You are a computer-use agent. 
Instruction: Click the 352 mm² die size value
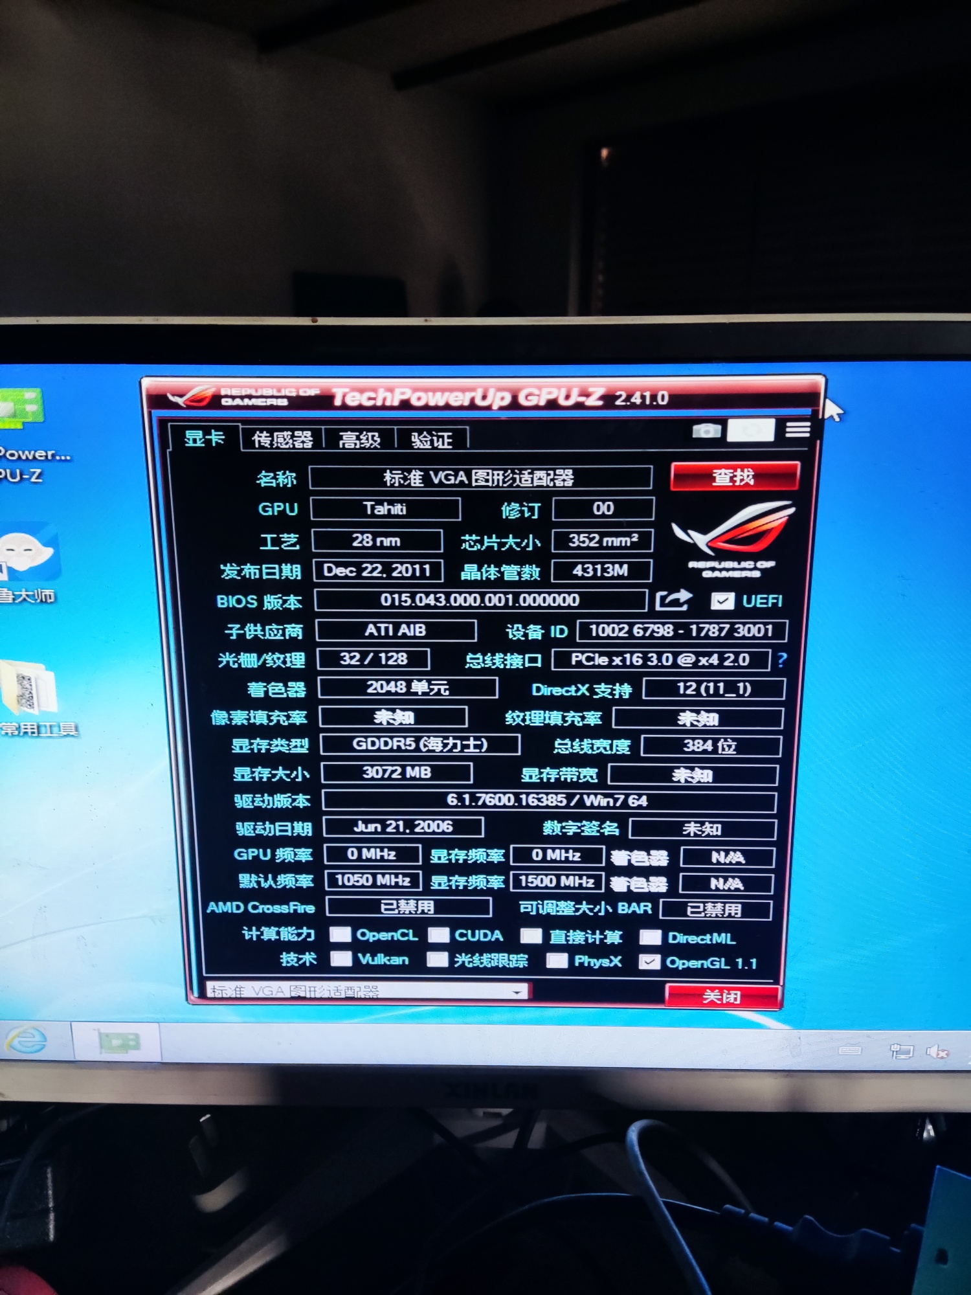tap(603, 540)
